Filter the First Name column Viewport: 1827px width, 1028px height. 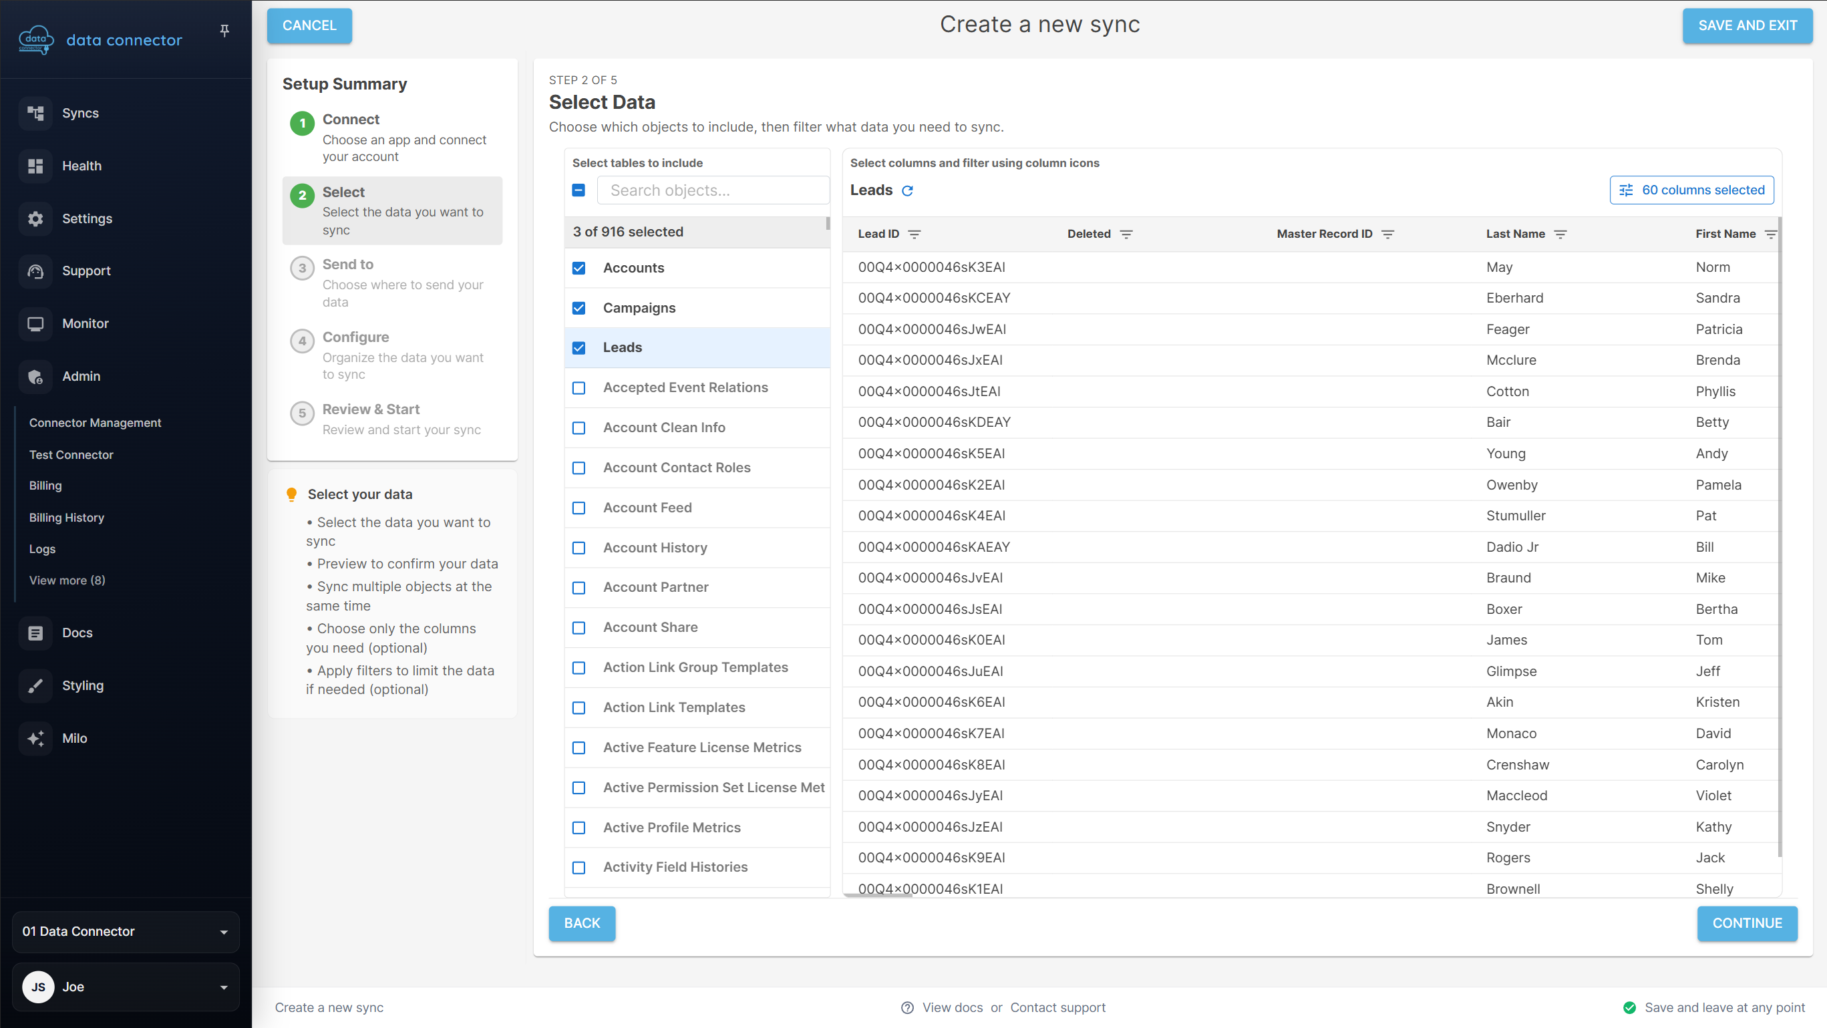[1770, 234]
